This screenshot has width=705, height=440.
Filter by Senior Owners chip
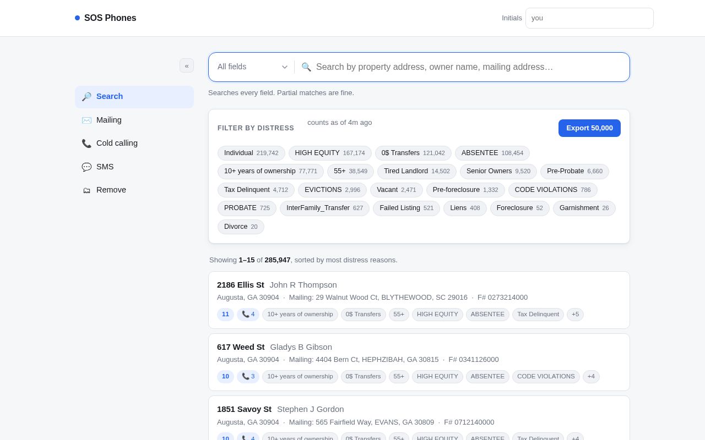click(x=498, y=172)
